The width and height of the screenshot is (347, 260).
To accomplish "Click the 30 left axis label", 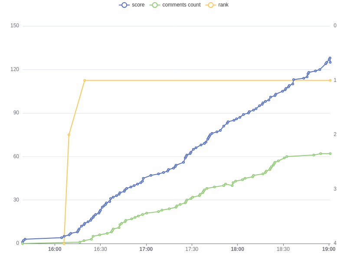I will [16, 200].
